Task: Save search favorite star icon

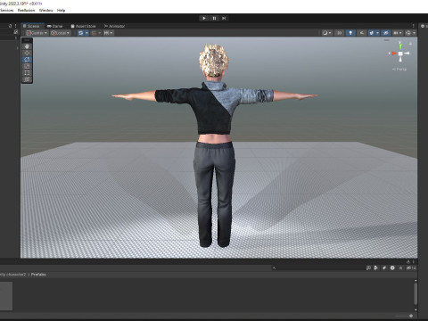Action: (400, 267)
